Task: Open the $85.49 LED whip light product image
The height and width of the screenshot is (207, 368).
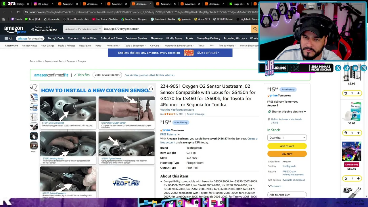Action: (x=352, y=151)
